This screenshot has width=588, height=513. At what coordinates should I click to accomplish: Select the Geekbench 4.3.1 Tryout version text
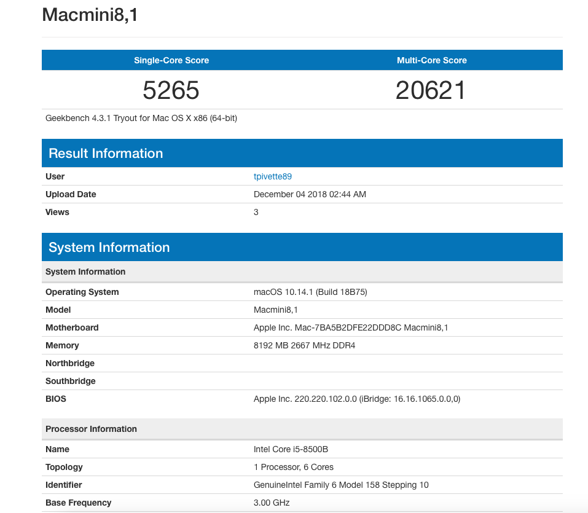tap(141, 118)
